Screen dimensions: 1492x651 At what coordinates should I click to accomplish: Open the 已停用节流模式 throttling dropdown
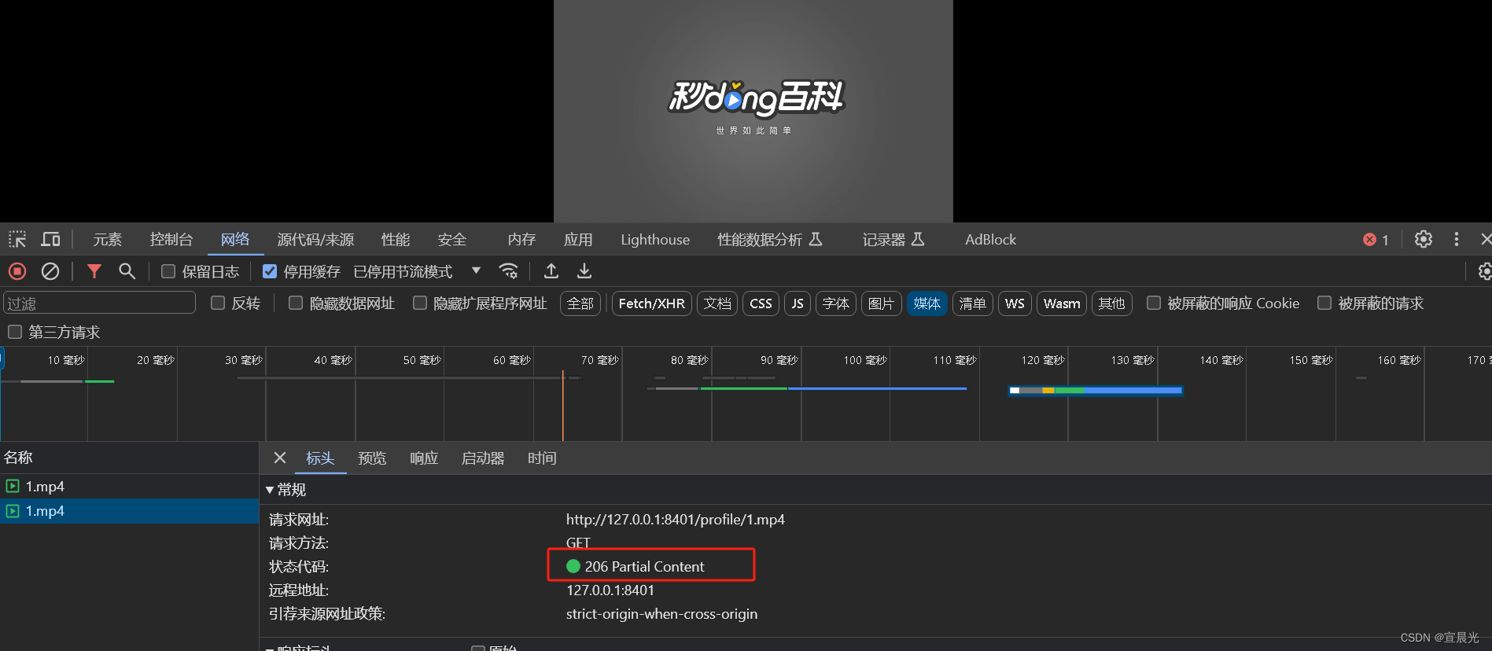pyautogui.click(x=418, y=271)
